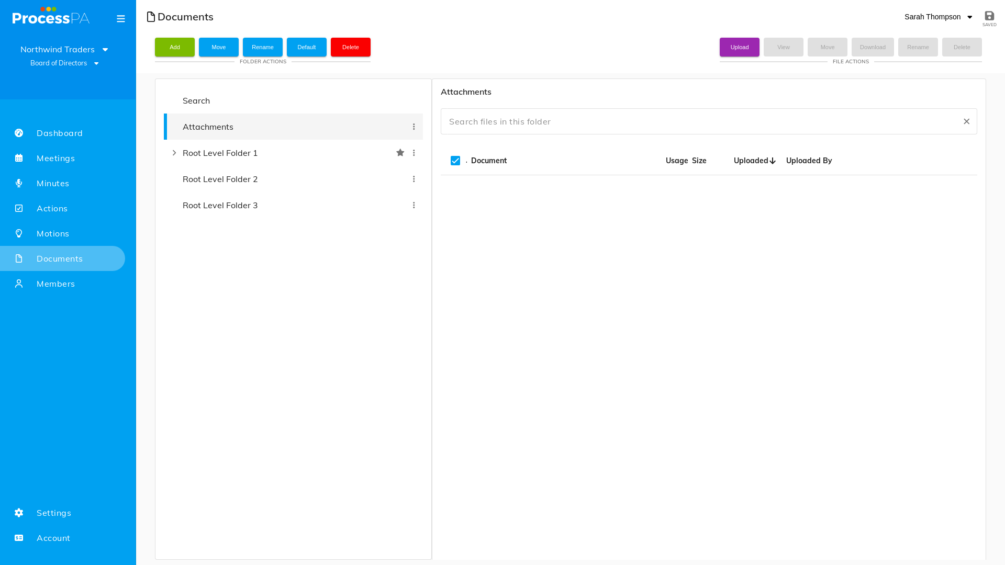Click the Dashboard palette icon
This screenshot has width=1005, height=565.
point(19,133)
